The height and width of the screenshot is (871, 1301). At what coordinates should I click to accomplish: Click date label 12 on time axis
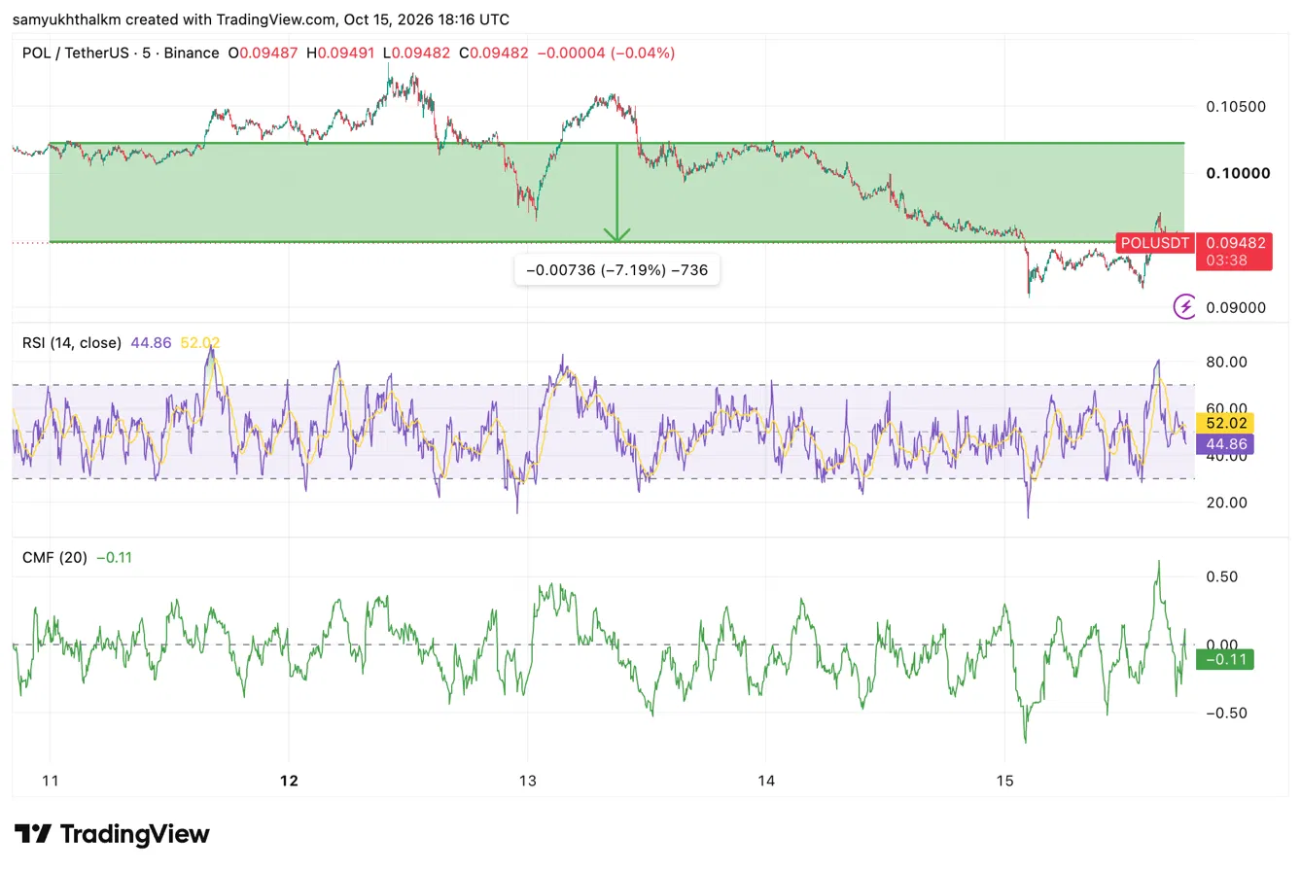(288, 781)
